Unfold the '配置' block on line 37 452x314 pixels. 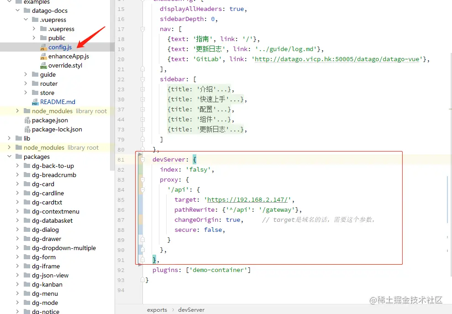click(x=142, y=110)
